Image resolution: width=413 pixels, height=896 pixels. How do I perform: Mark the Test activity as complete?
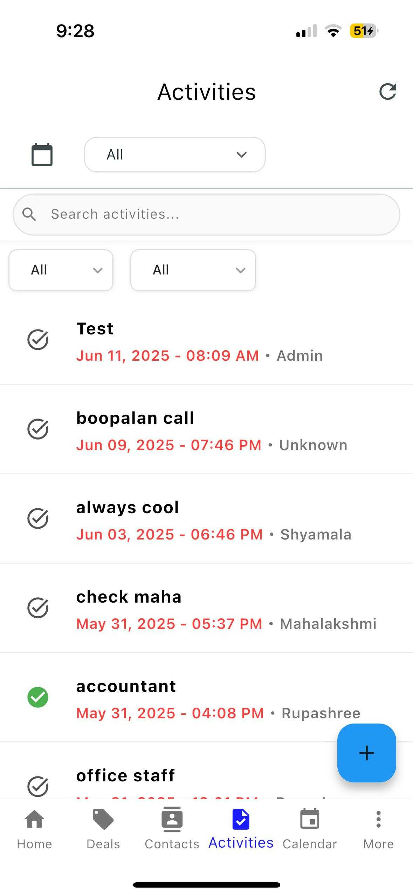38,340
